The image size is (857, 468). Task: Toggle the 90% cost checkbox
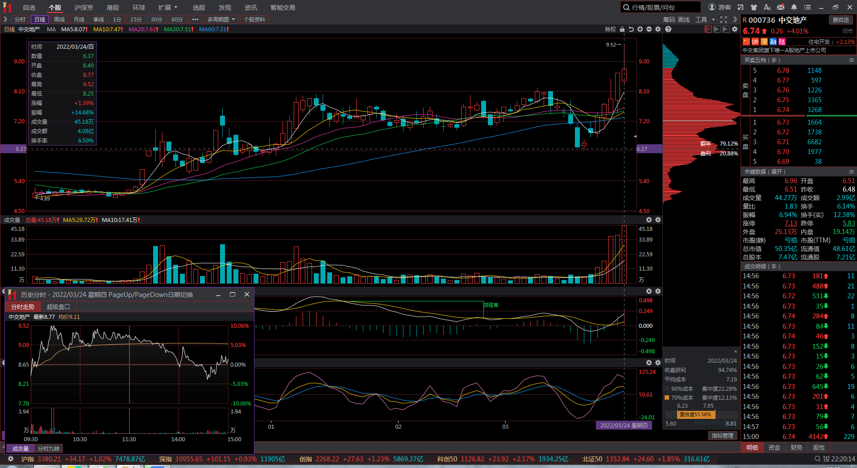[x=667, y=389]
